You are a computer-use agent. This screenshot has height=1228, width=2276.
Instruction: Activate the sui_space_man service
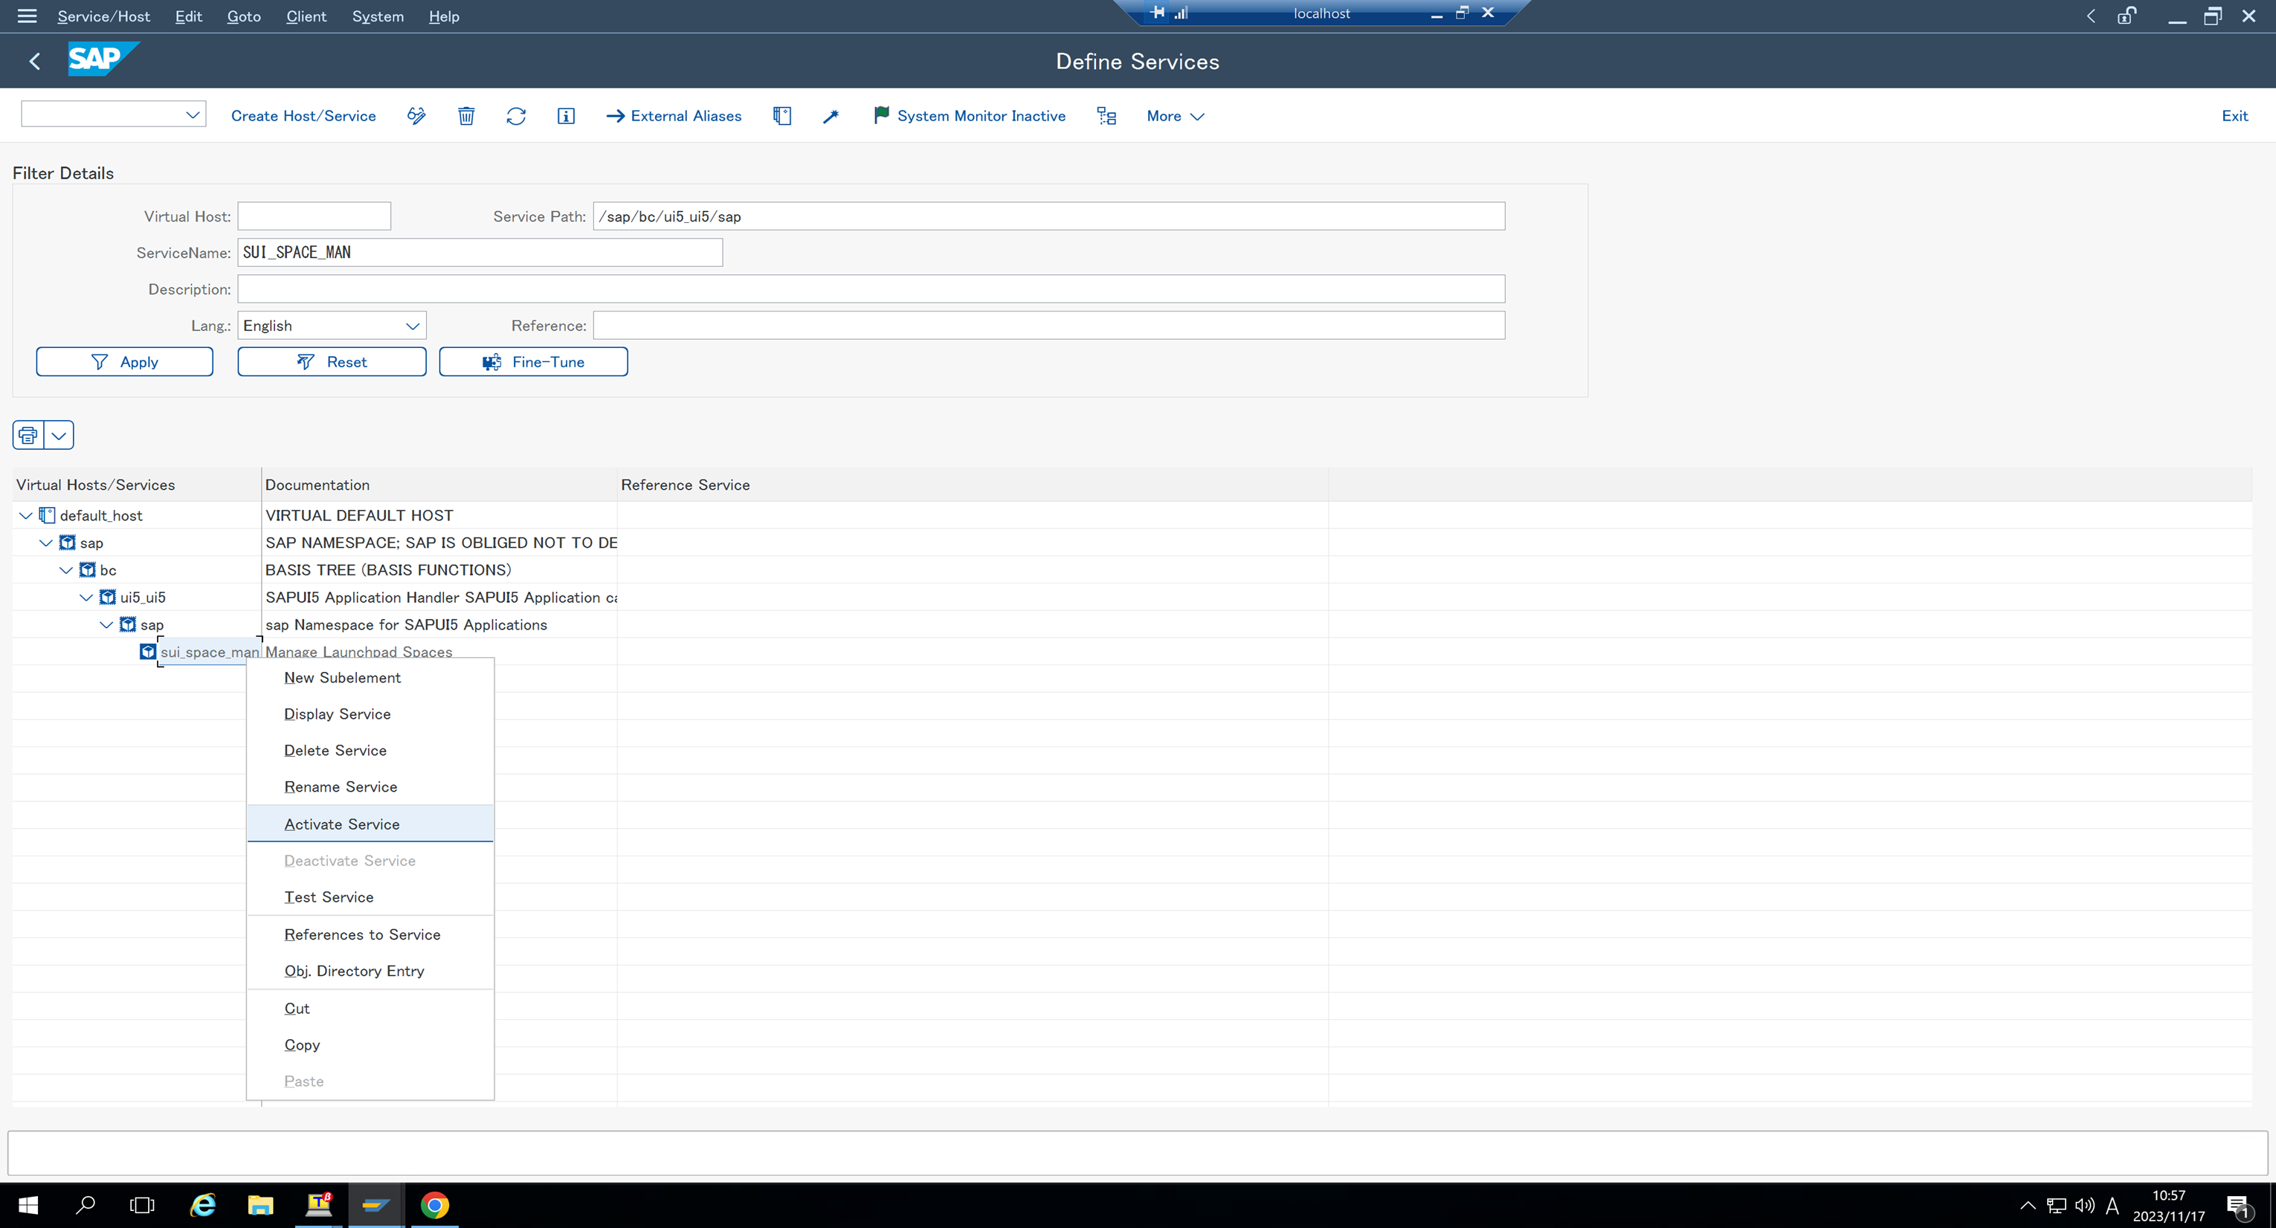tap(341, 824)
